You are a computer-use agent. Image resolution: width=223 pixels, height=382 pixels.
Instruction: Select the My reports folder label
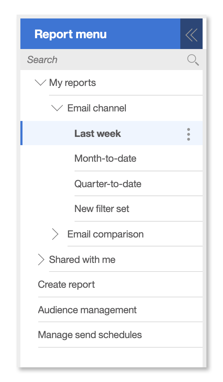tap(73, 83)
